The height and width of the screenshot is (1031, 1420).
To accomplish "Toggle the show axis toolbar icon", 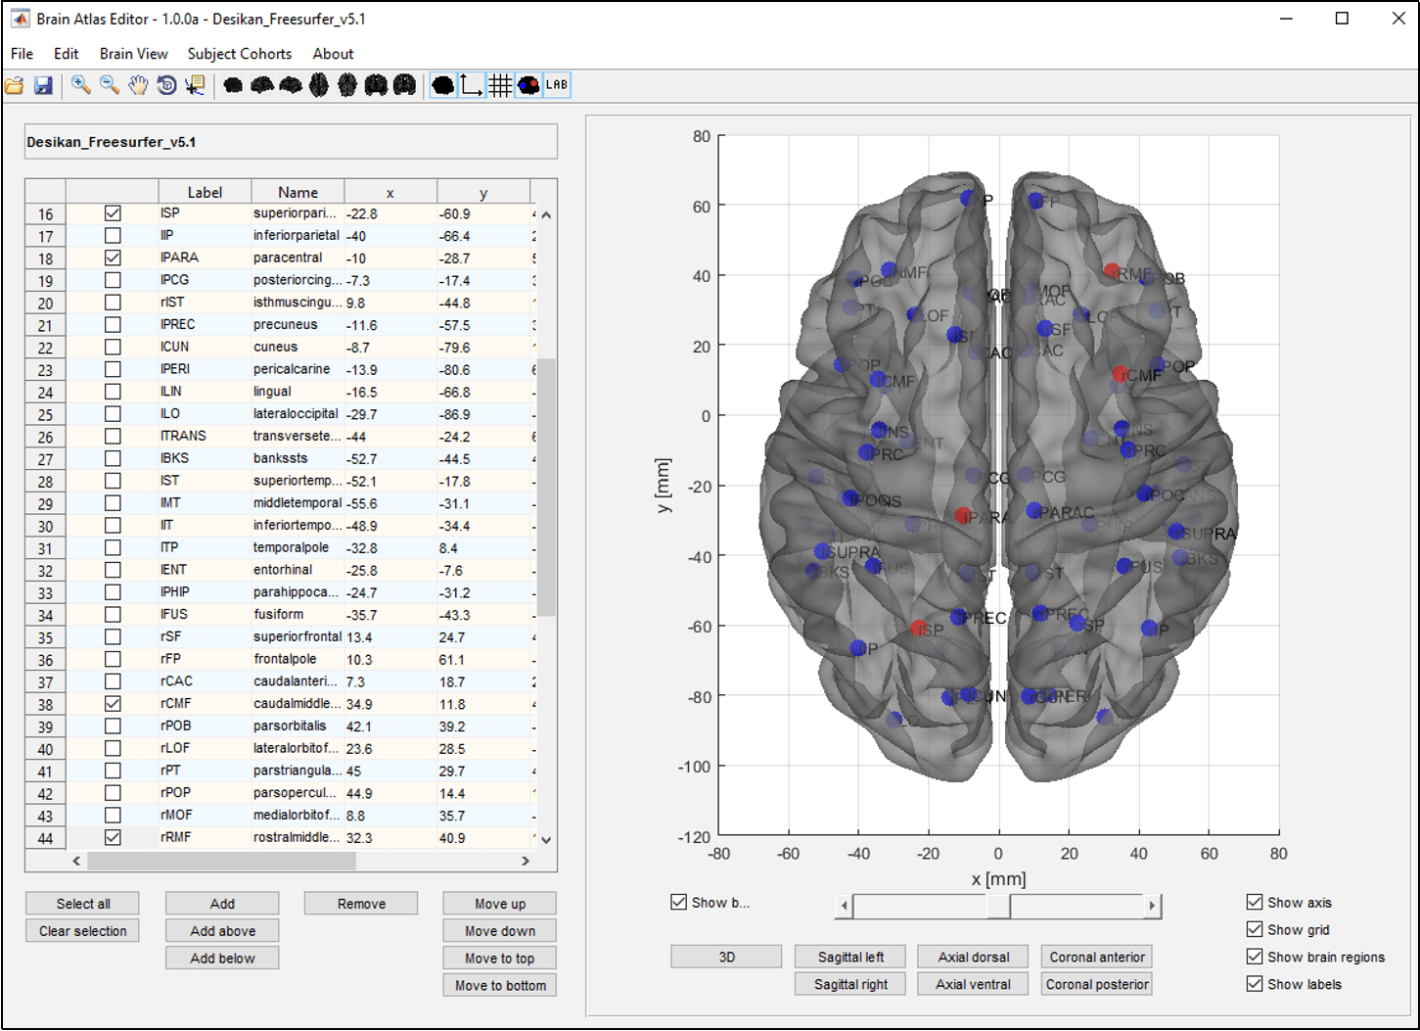I will 471,86.
